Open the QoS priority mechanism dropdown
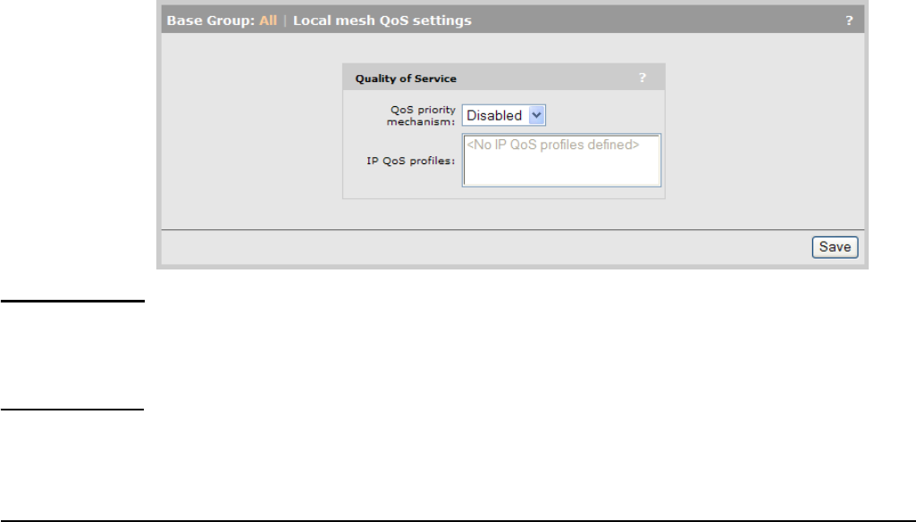 (503, 115)
